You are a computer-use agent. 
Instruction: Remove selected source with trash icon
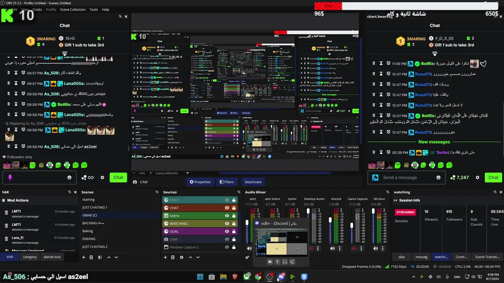pyautogui.click(x=173, y=257)
